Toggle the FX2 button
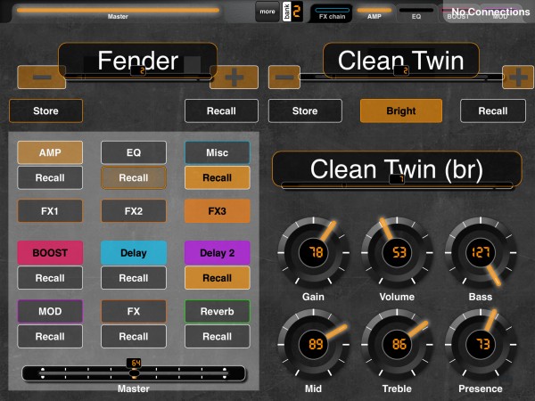Screen dimensions: 535x401 click(x=134, y=211)
